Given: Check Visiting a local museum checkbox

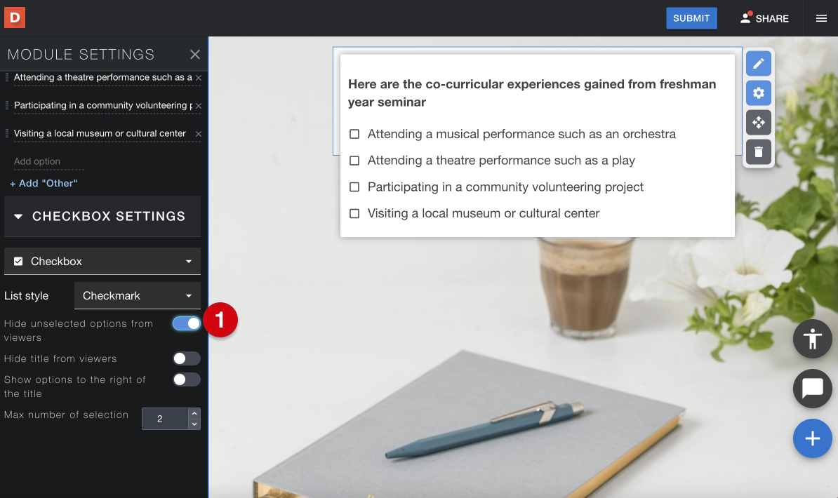Looking at the screenshot, I should 354,213.
